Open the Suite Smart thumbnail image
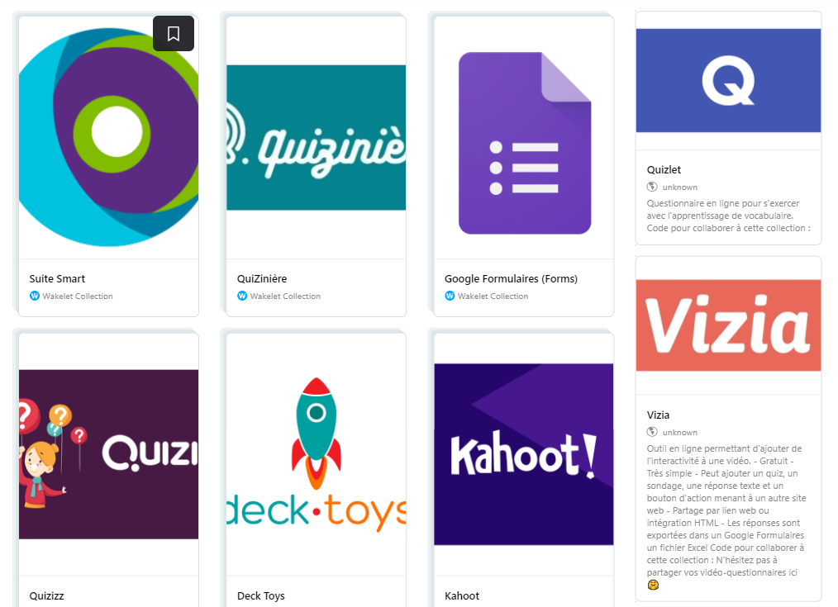This screenshot has height=607, width=838. tap(108, 137)
